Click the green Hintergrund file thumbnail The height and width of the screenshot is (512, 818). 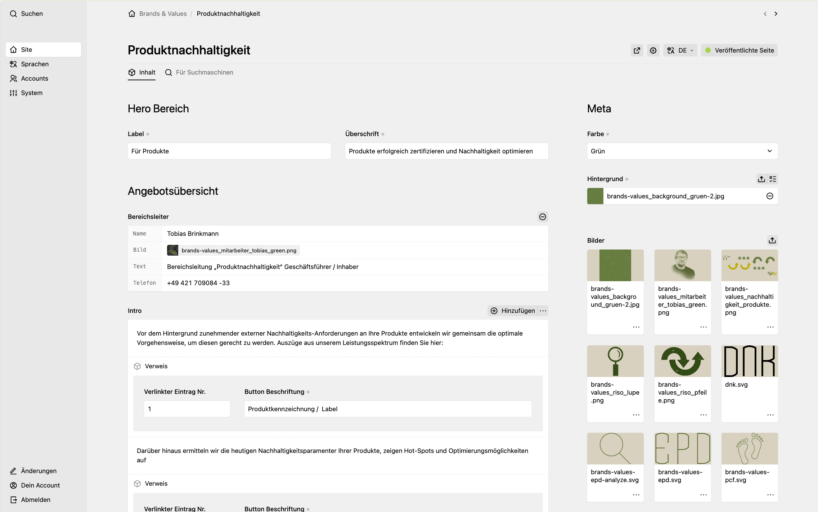pyautogui.click(x=595, y=196)
